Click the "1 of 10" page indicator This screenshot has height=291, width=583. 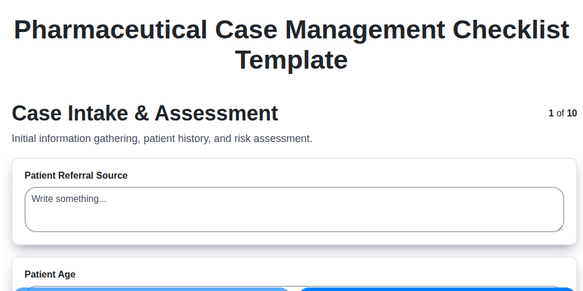point(563,113)
